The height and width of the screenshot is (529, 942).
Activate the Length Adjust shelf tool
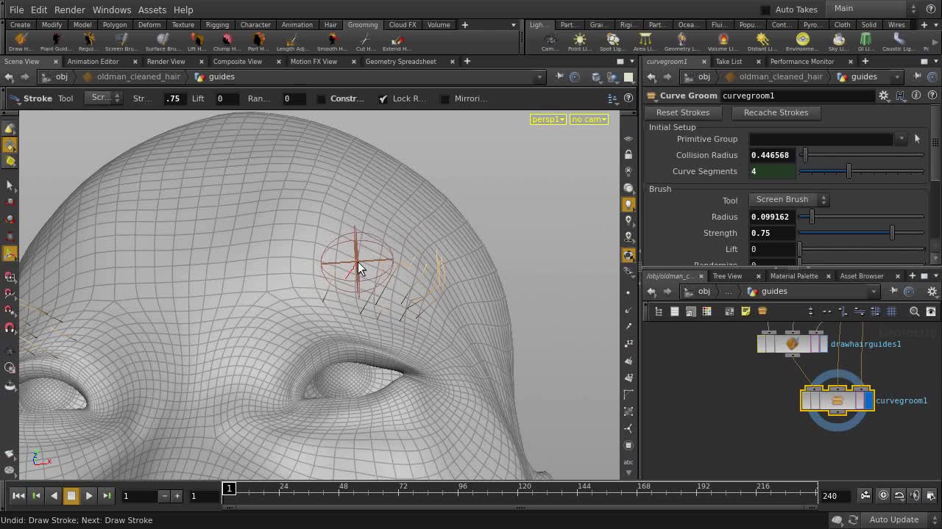tap(292, 42)
